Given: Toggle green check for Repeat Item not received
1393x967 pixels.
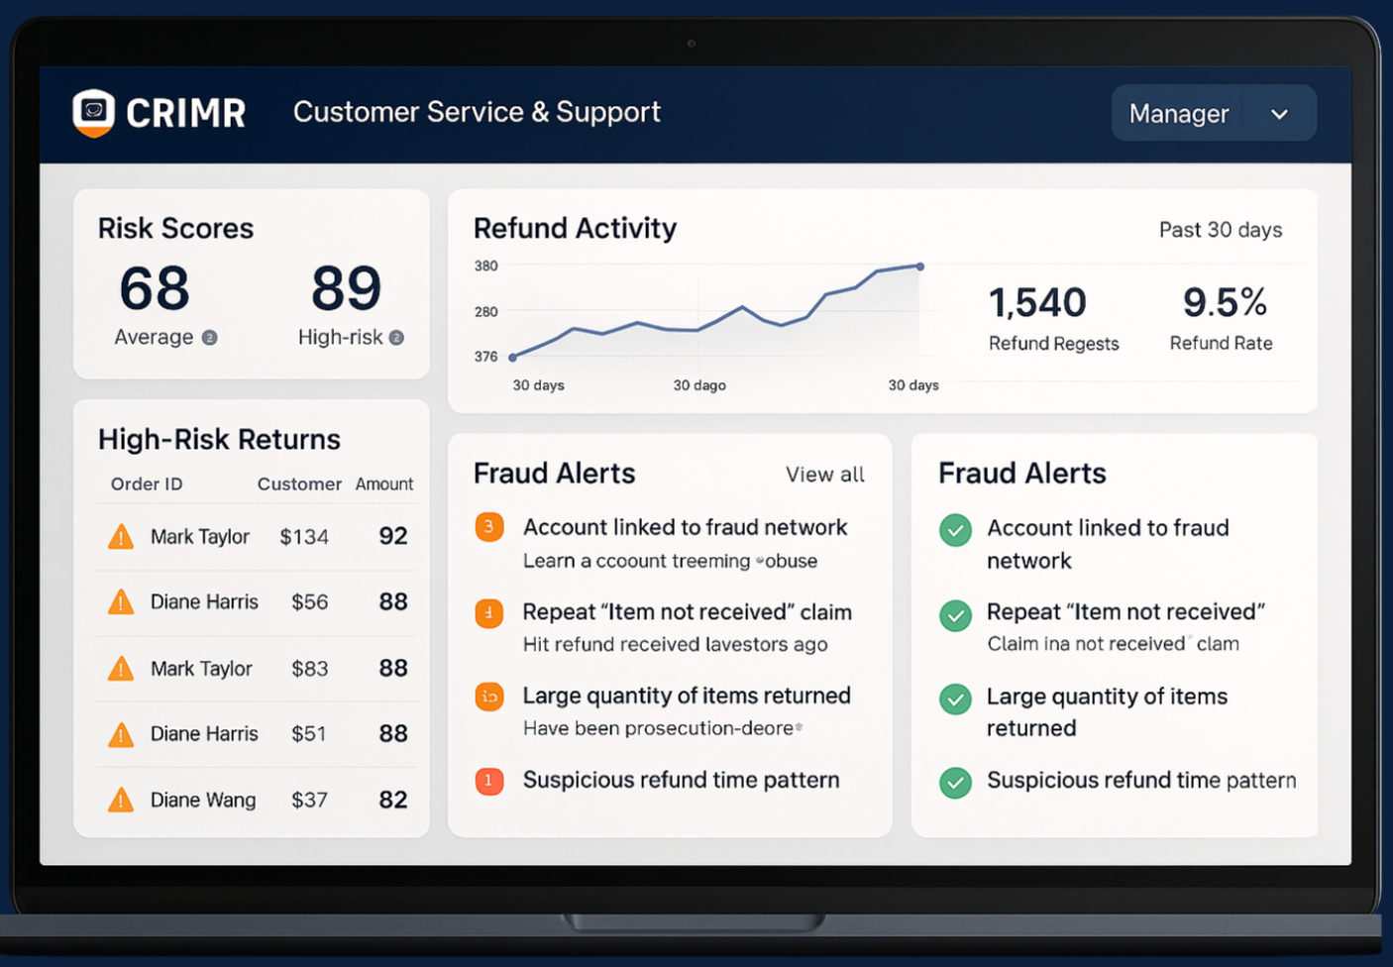Looking at the screenshot, I should 955,615.
